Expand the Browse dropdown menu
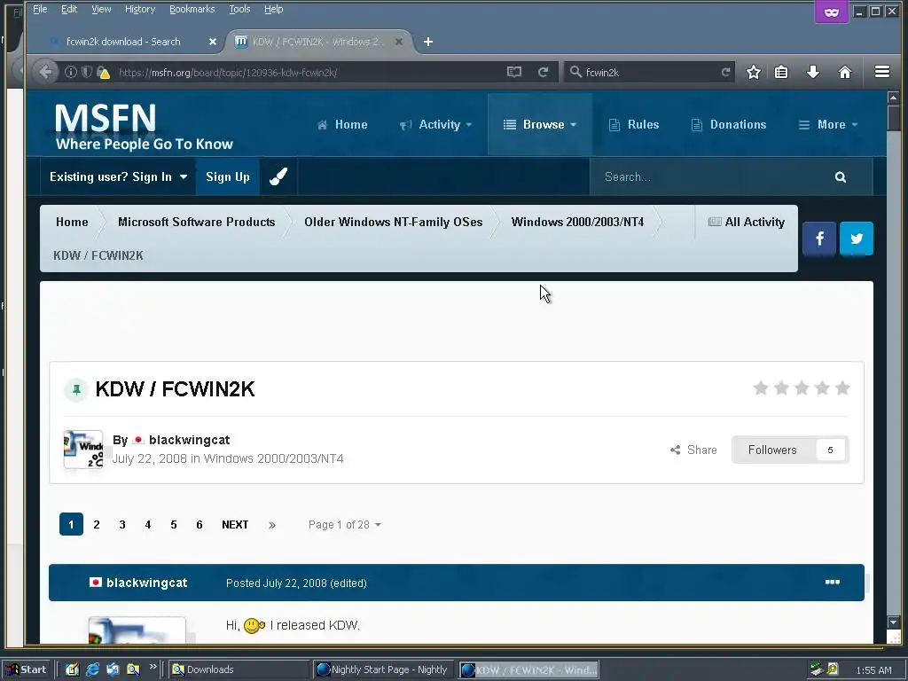This screenshot has height=681, width=908. (x=540, y=124)
